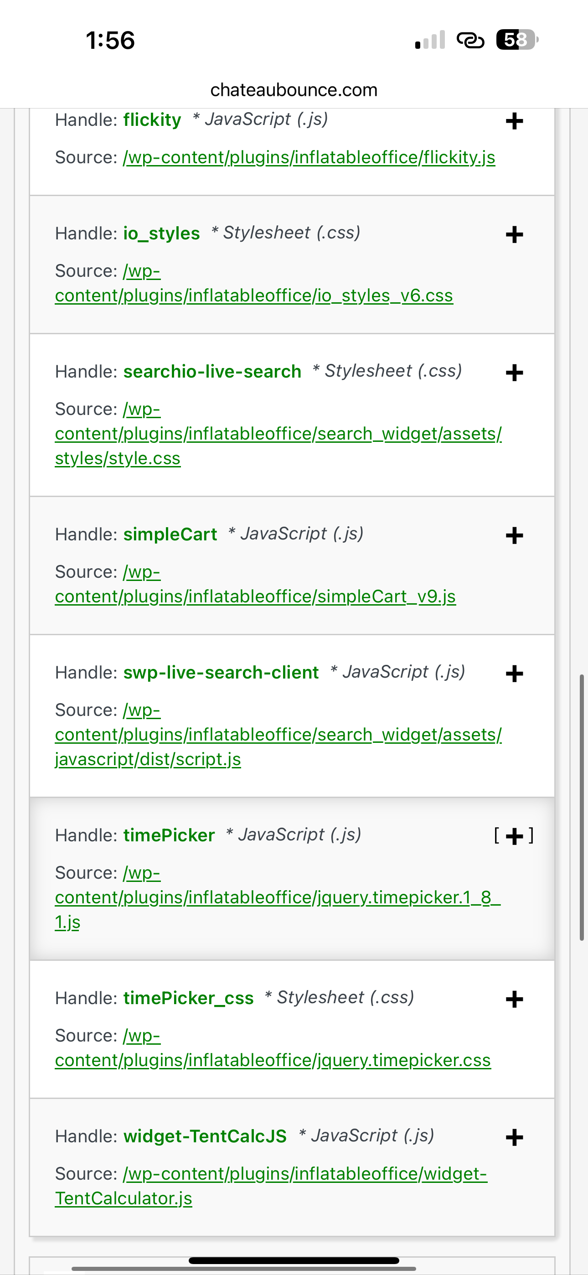Open the jquery.timepicker.css source link

273,1060
